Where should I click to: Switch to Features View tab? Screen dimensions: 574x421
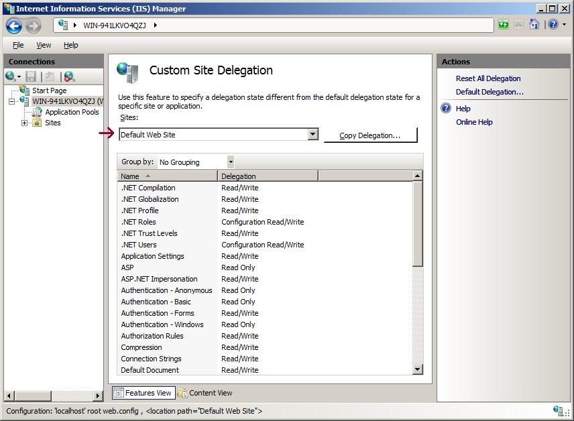pos(143,393)
